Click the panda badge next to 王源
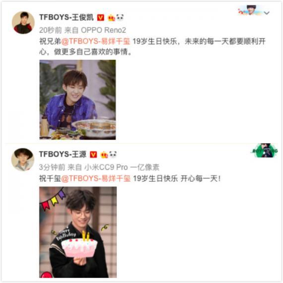This screenshot has height=283, width=283. click(x=113, y=154)
